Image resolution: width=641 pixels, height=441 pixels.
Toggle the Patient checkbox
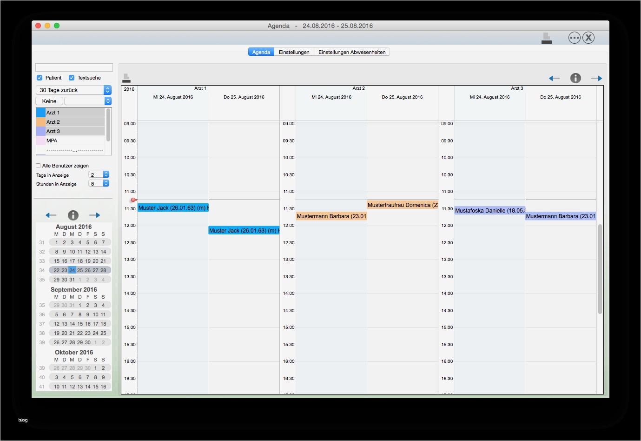coord(40,78)
